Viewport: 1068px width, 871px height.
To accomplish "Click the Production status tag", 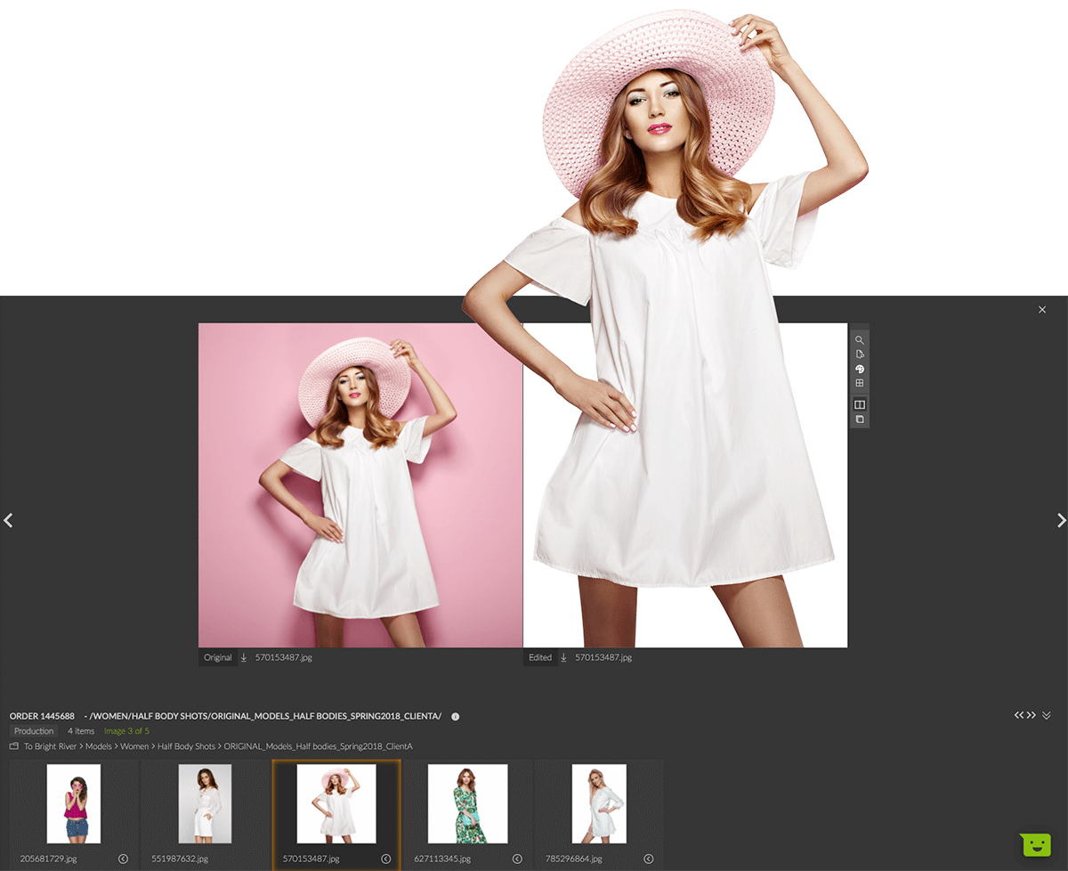I will (34, 731).
